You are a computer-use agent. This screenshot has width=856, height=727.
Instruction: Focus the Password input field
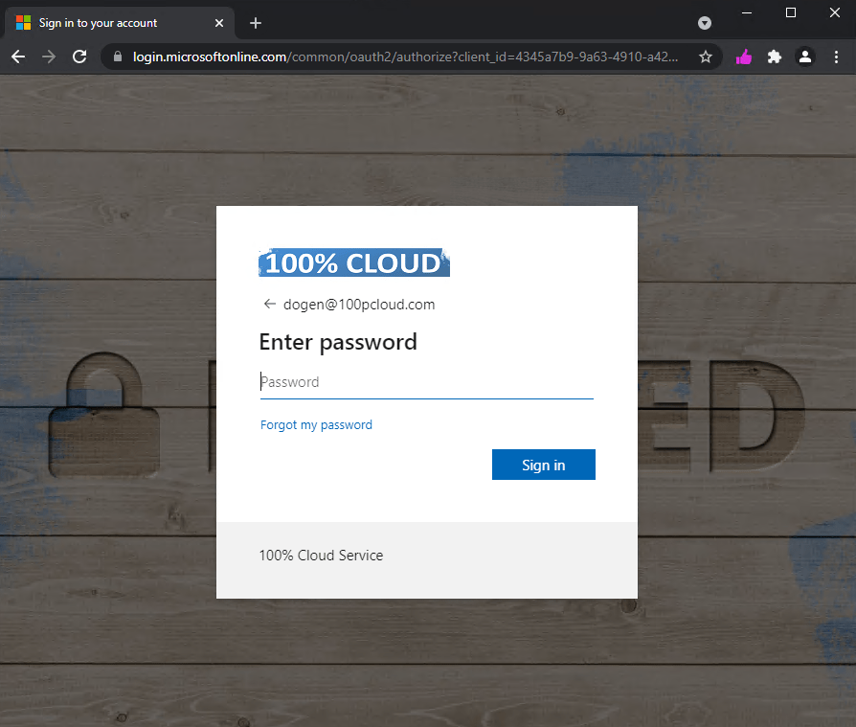(x=426, y=382)
